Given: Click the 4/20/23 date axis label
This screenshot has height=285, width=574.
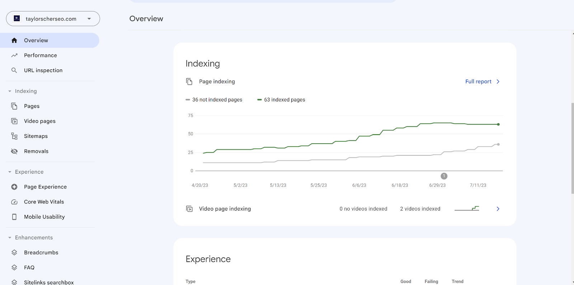Looking at the screenshot, I should [200, 185].
